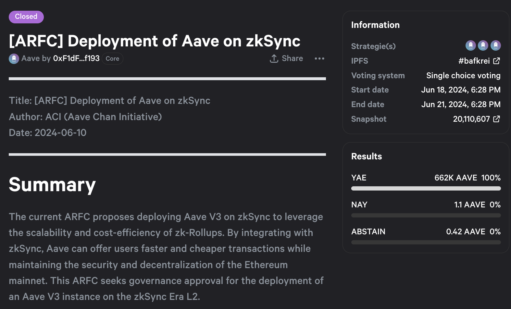Click the Aave space avatar icon

(x=14, y=59)
